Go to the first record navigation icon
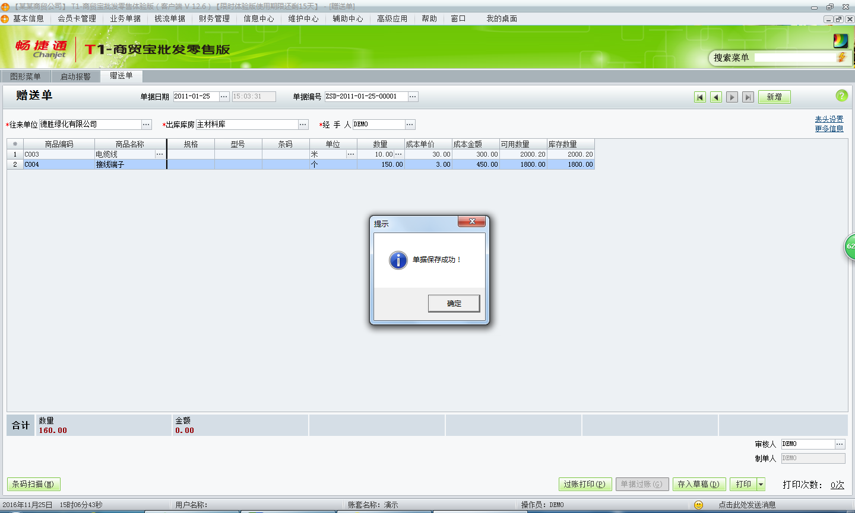Screen dimensions: 855x513 (700, 97)
